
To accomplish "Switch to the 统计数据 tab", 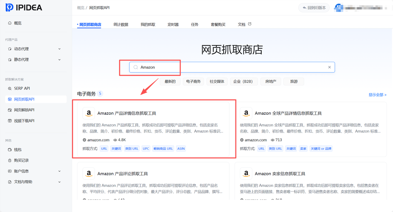I will click(x=121, y=24).
